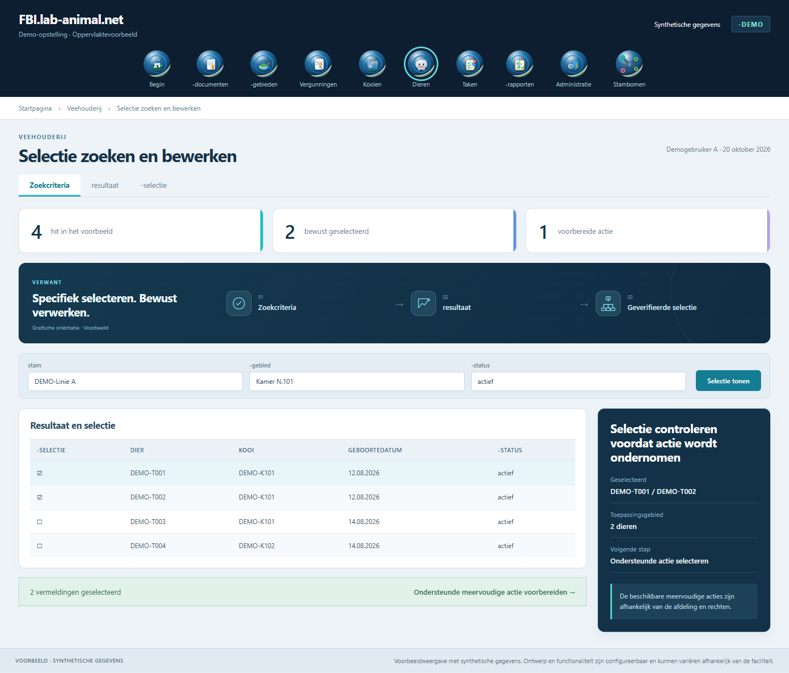Click the 'DEMO-T001 / DEMO-T002' selected text
The height and width of the screenshot is (673, 789).
[653, 491]
